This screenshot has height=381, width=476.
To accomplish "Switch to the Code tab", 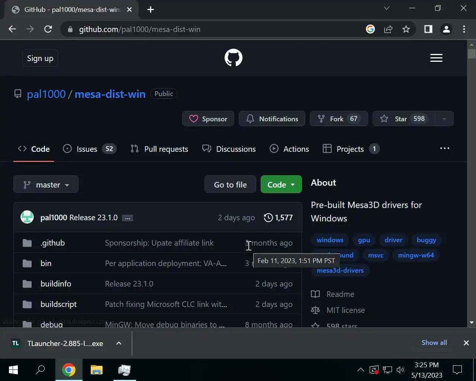I will point(34,149).
